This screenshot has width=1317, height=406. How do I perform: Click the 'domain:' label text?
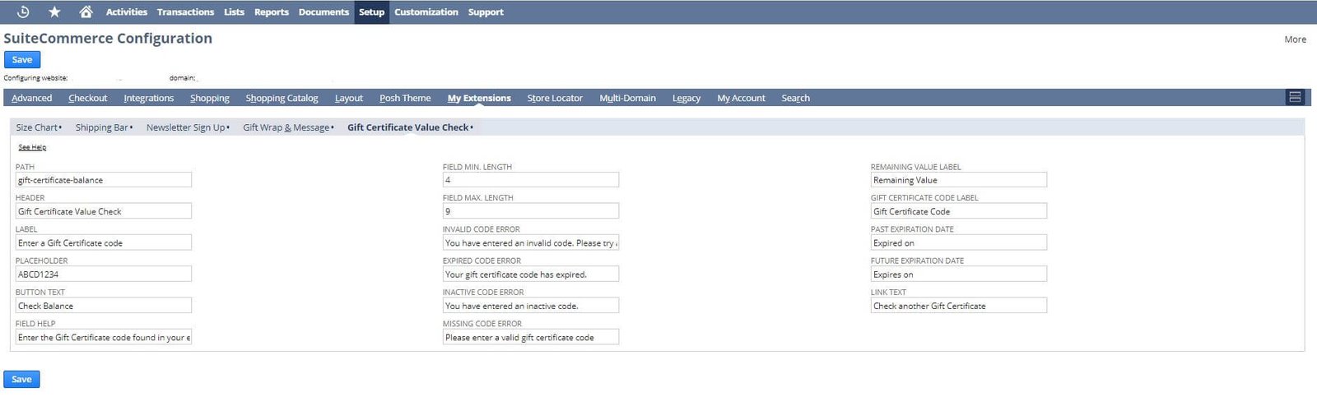[182, 78]
